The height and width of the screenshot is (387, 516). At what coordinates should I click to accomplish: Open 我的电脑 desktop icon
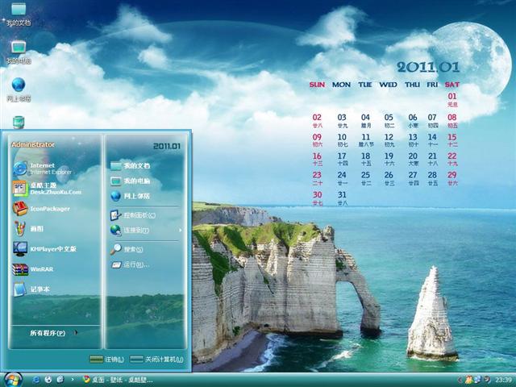click(x=19, y=52)
